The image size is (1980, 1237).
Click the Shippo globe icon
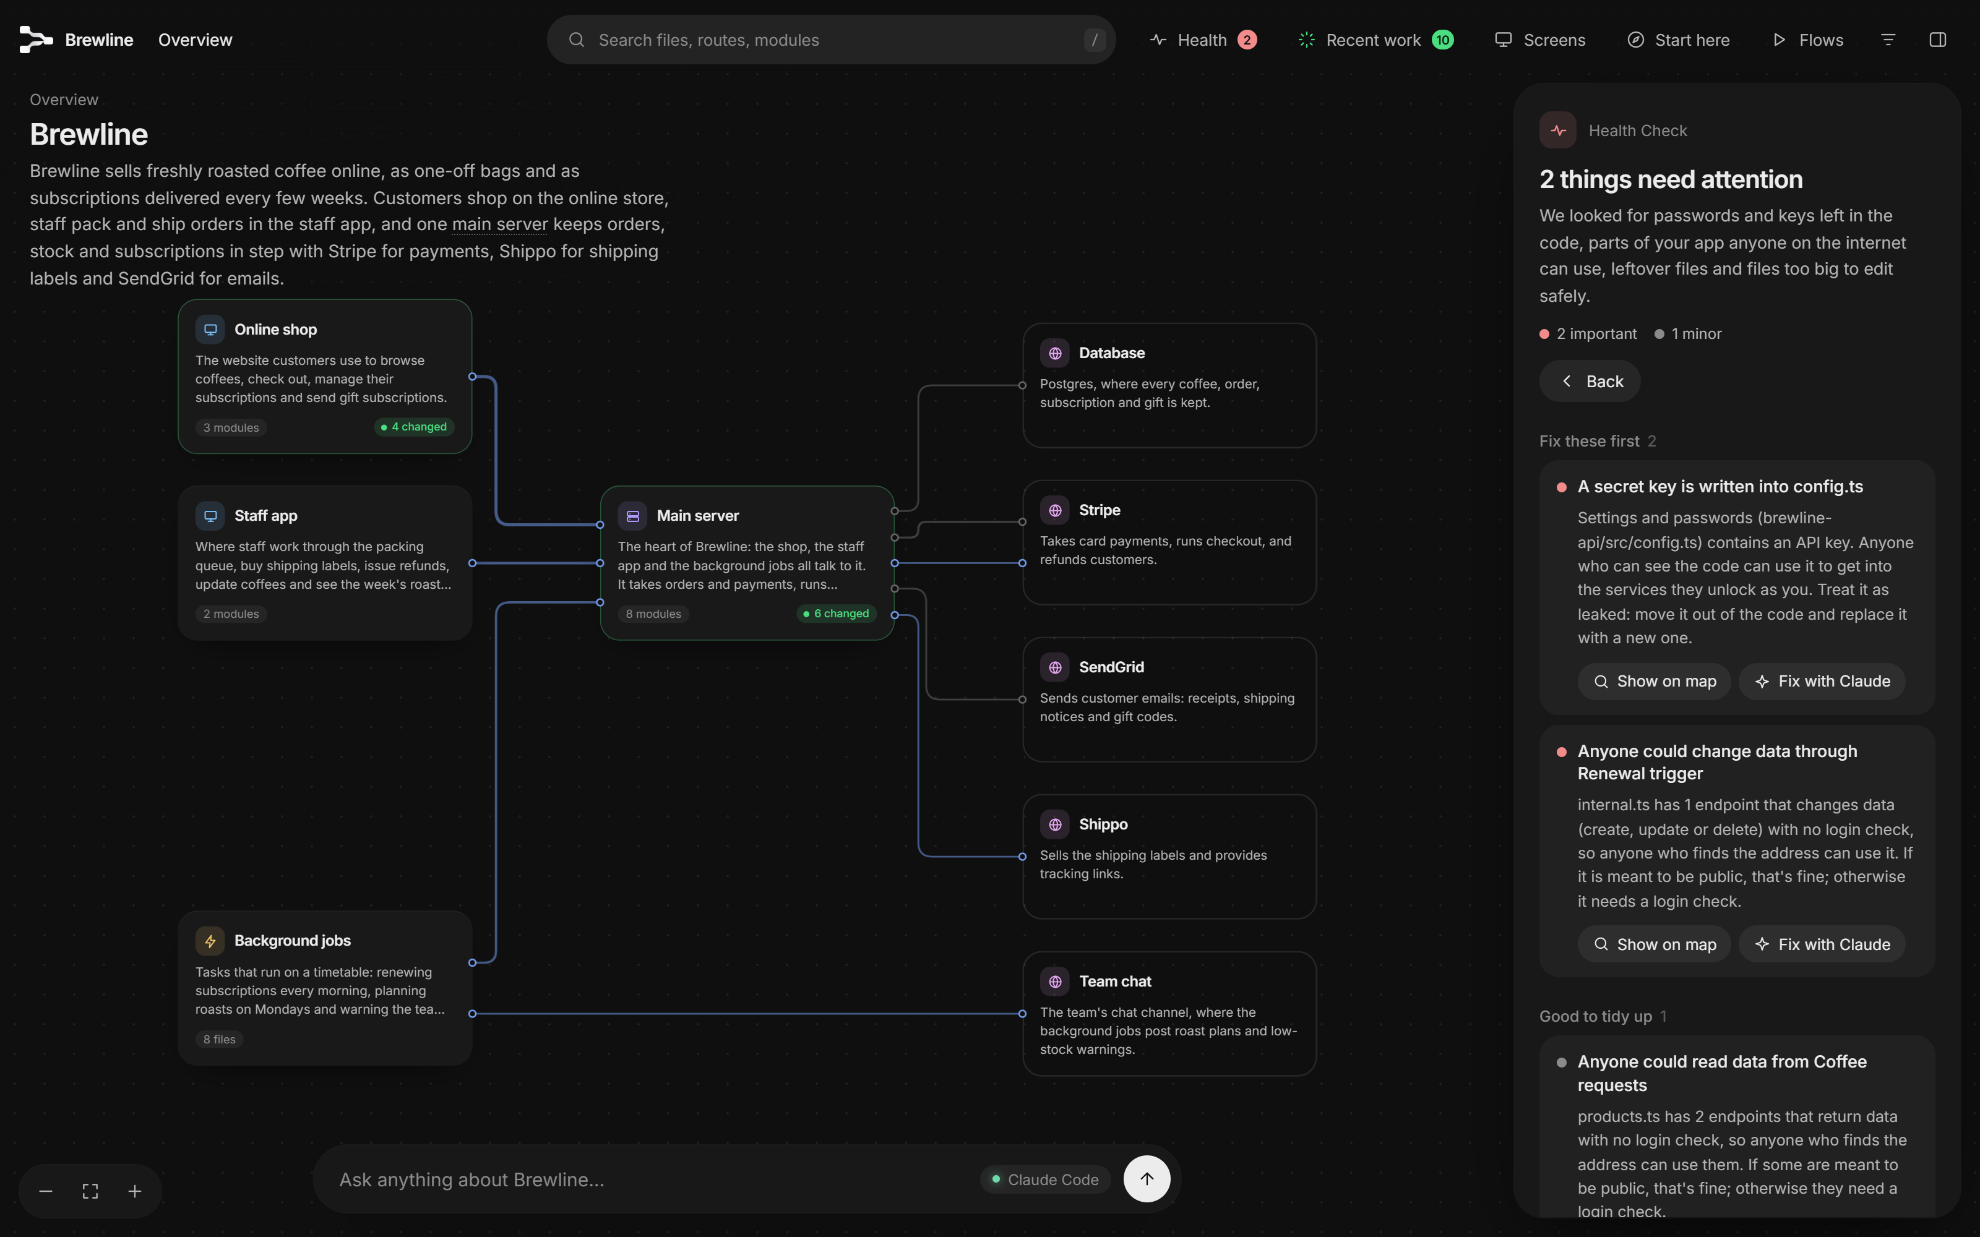(1054, 824)
